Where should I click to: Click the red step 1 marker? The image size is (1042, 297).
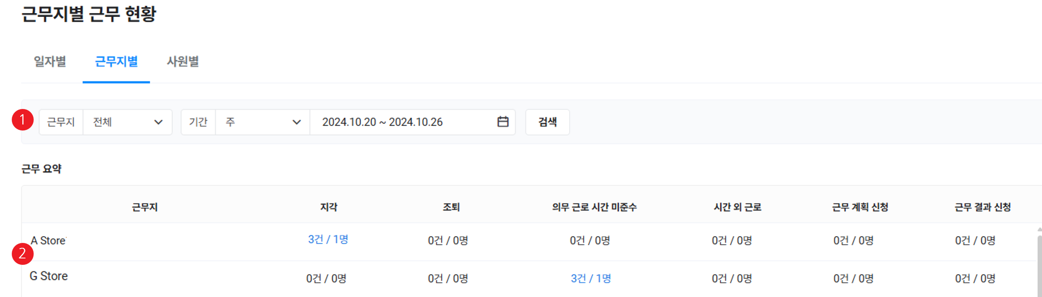point(23,120)
